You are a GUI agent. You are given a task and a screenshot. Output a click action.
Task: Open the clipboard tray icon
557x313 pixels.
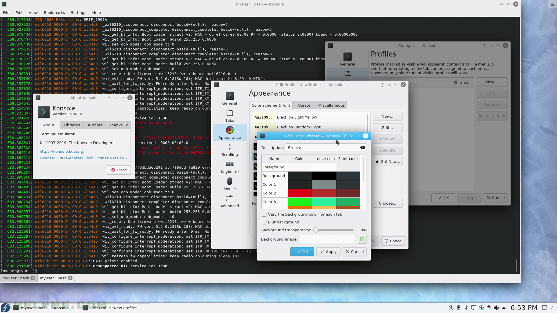pos(489,308)
